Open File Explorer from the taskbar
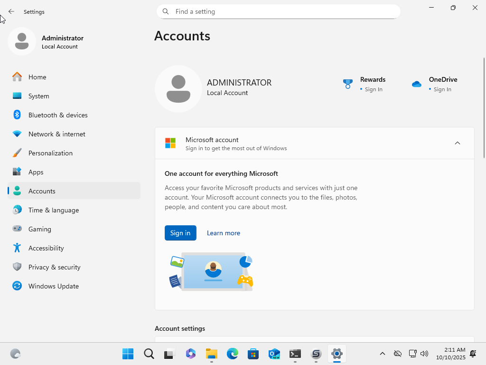This screenshot has width=486, height=365. pos(211,354)
